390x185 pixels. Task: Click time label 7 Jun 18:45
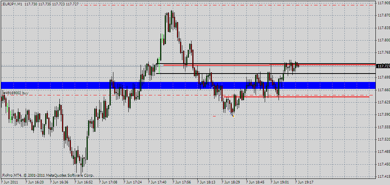256,182
